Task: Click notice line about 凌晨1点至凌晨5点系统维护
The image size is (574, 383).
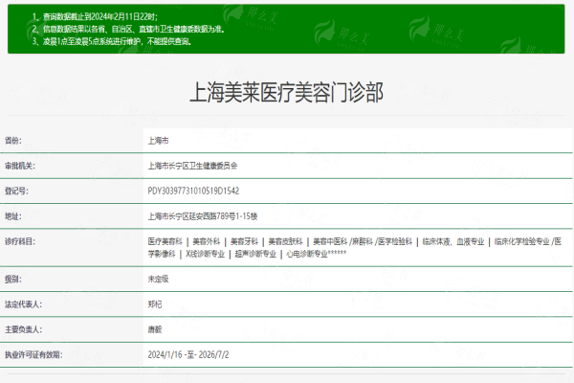Action: (x=112, y=41)
